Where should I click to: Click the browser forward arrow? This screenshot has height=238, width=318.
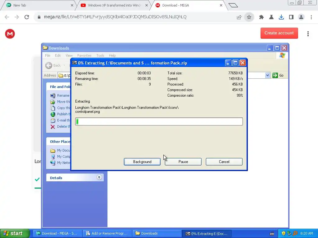pos(17,17)
